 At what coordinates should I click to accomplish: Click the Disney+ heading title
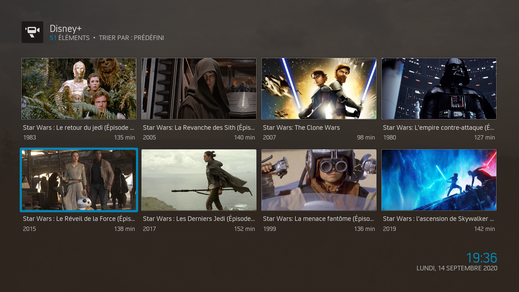pos(66,29)
